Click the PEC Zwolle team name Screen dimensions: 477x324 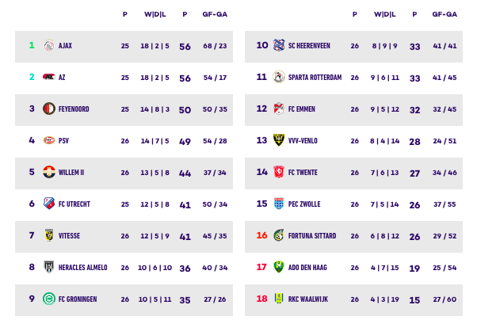(x=304, y=204)
